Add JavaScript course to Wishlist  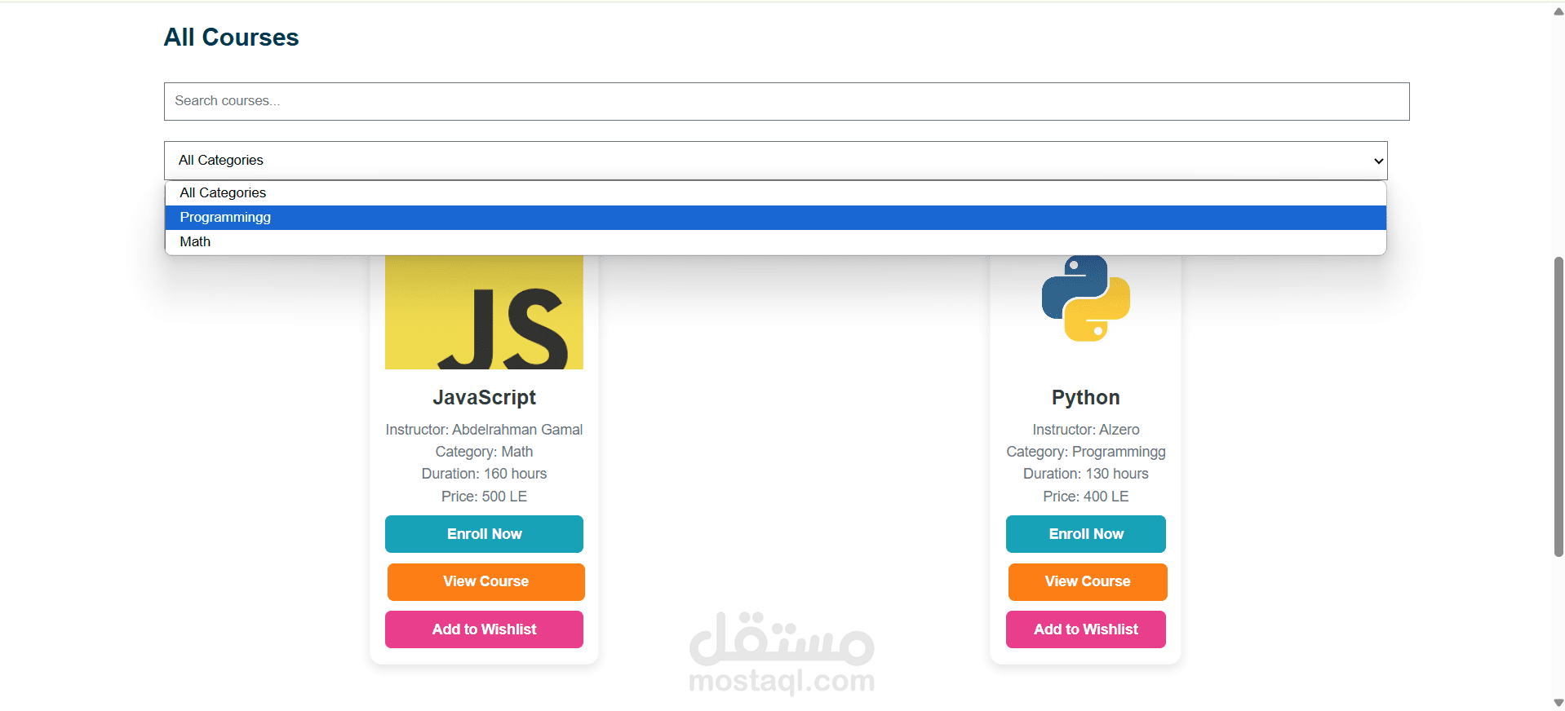click(484, 629)
